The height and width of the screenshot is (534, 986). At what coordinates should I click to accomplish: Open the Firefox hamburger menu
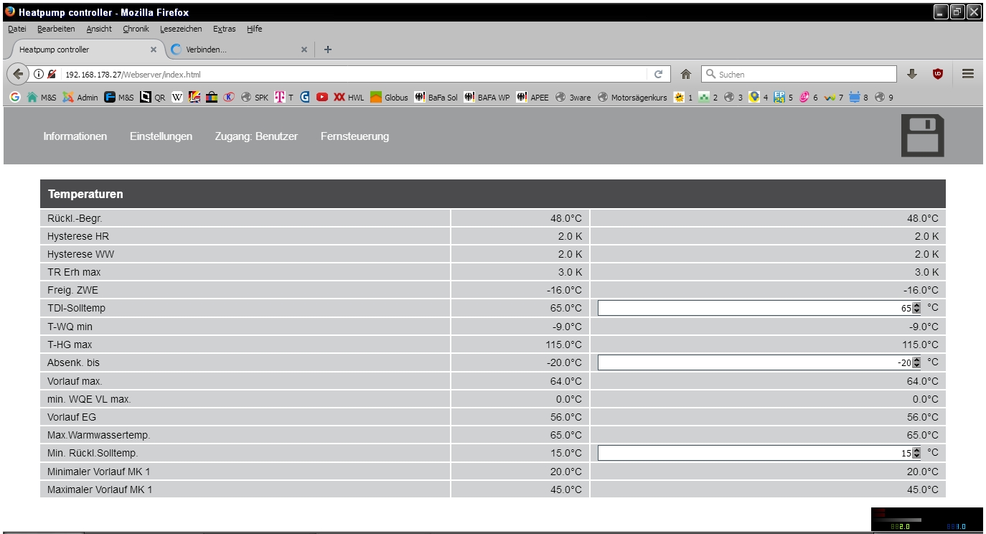[x=967, y=74]
